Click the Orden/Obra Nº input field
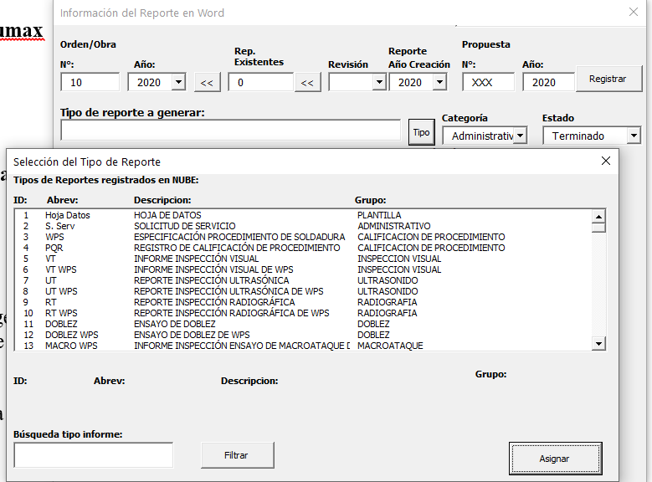The image size is (652, 482). tap(90, 82)
